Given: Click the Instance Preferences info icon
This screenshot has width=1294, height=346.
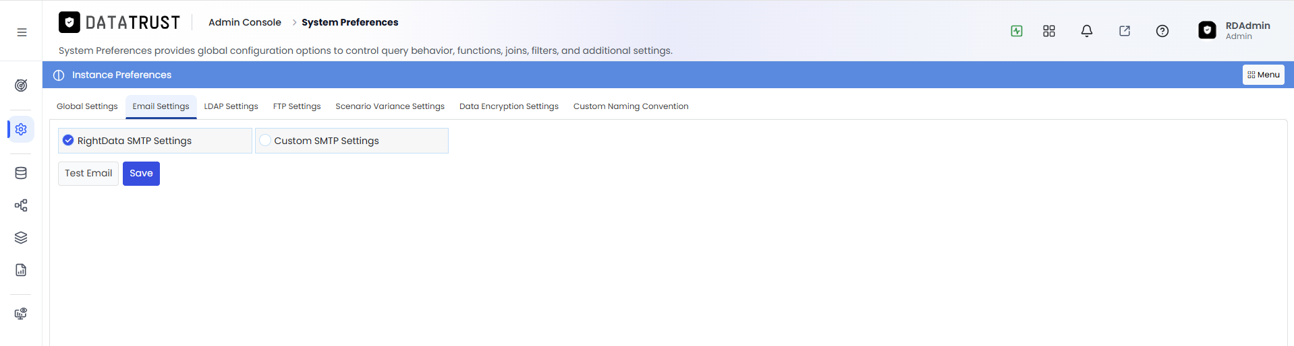Looking at the screenshot, I should [x=59, y=75].
